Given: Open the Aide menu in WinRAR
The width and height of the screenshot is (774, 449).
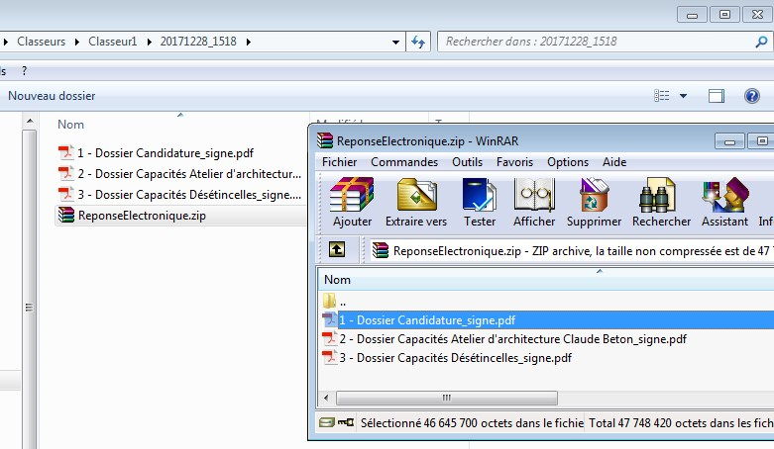Looking at the screenshot, I should coord(614,161).
